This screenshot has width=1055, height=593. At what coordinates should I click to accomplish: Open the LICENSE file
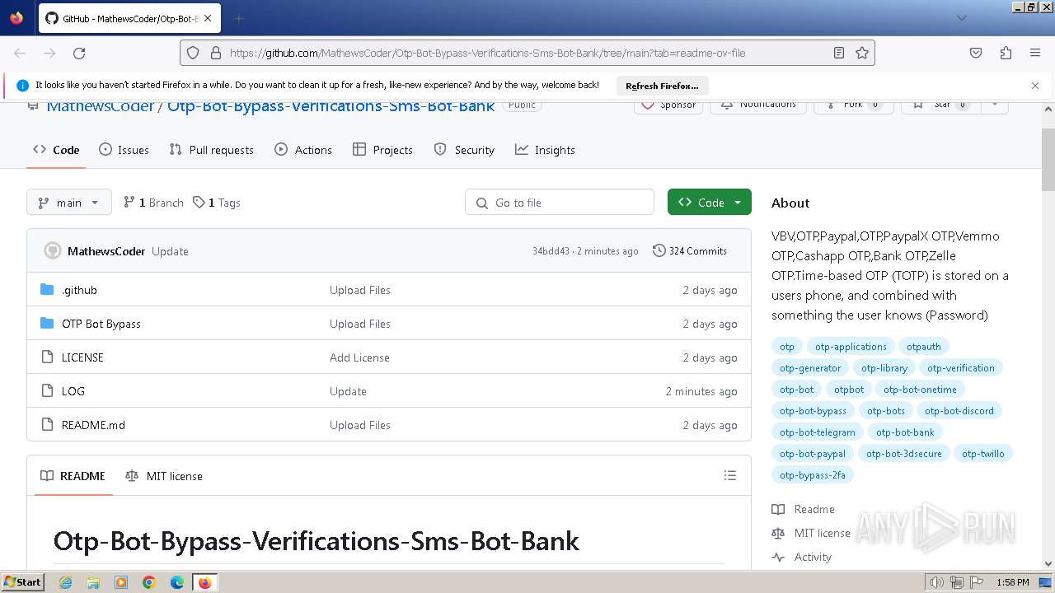point(82,357)
